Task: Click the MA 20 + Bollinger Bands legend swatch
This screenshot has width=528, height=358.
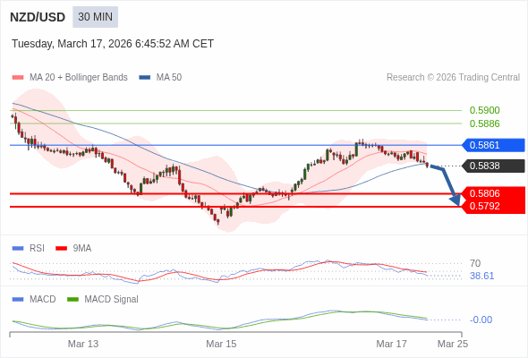Action: (x=18, y=78)
